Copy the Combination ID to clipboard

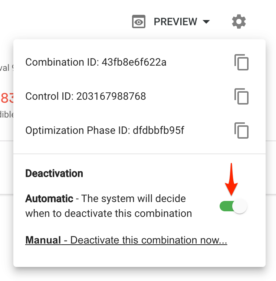241,62
